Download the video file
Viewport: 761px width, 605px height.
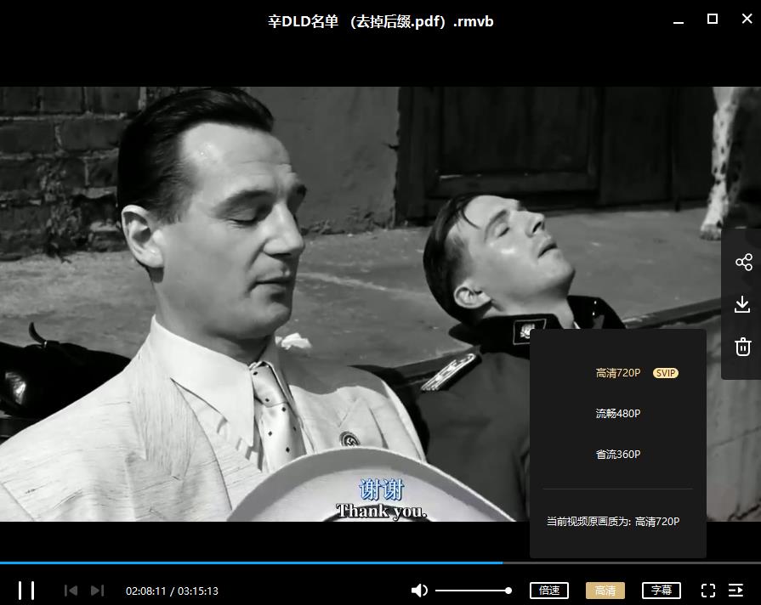tap(742, 305)
